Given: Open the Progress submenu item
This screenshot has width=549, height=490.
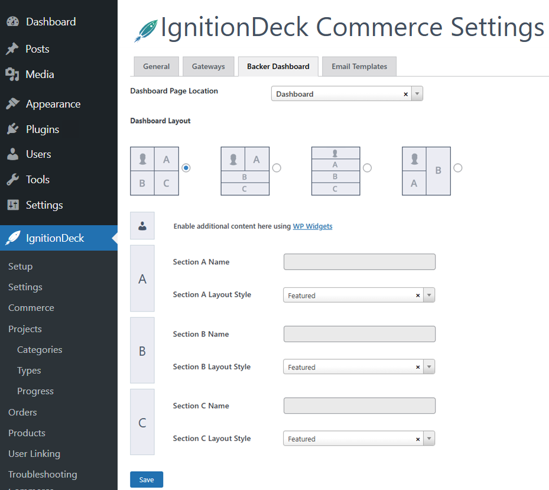Looking at the screenshot, I should (35, 391).
